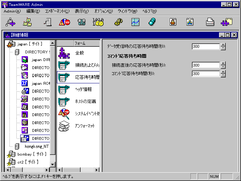Click the sticky notes toolbar icon
241x181 pixels.
tap(27, 22)
